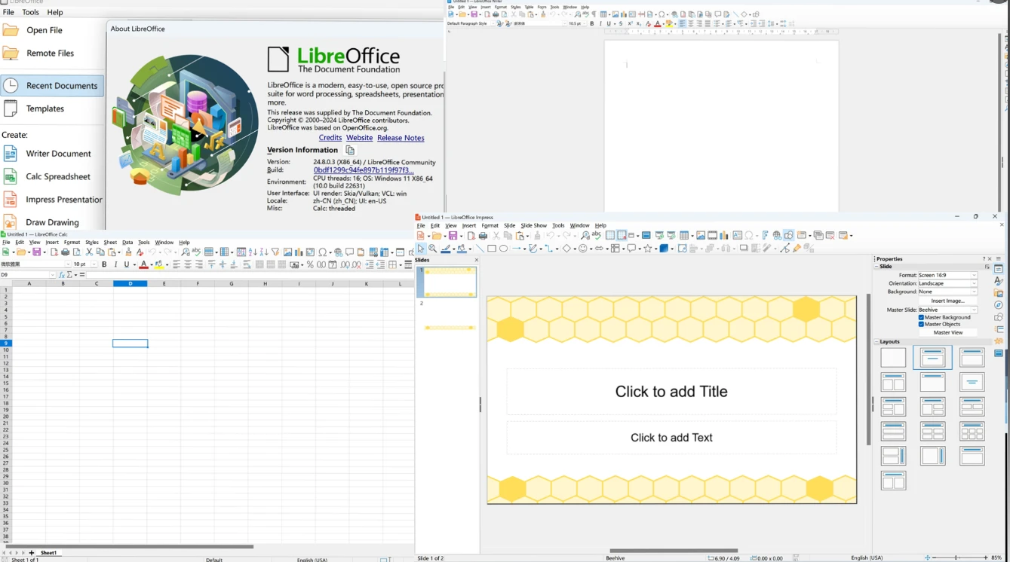This screenshot has height=562, width=1010.
Task: Select the ellipse shape tool in Impress
Action: click(504, 249)
